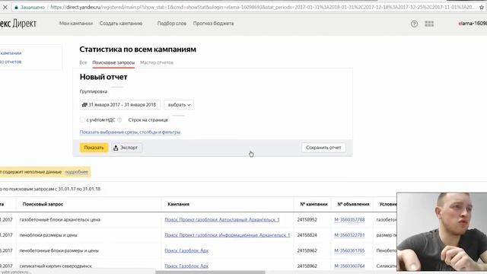The width and height of the screenshot is (487, 274).
Task: Open campaign 'Поиск. Проект газоблоки. Автоклавный. Архангельск. 1'
Action: pyautogui.click(x=221, y=220)
